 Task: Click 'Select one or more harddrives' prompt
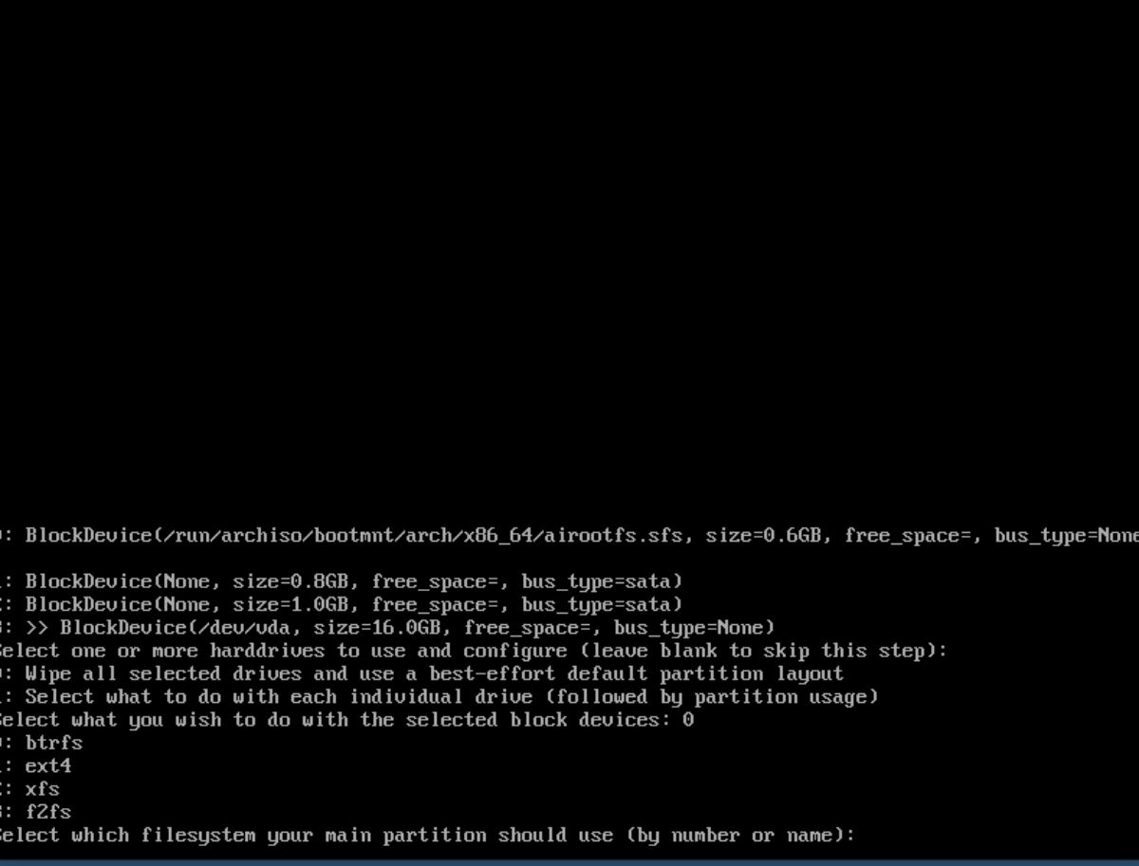[x=474, y=651]
